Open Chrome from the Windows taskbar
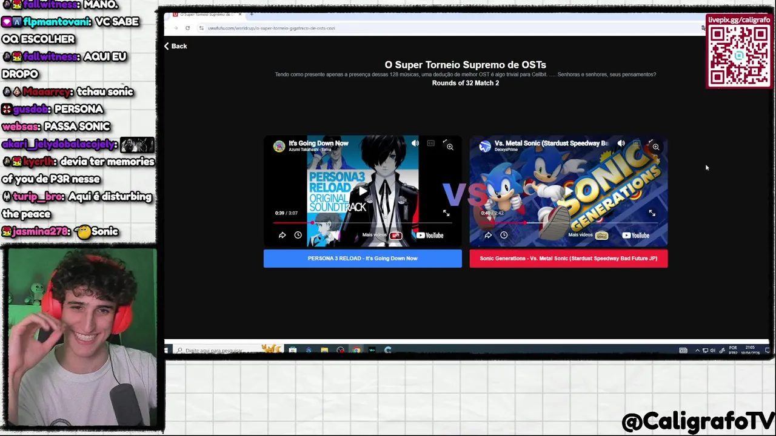Viewport: 776px width, 436px height. pyautogui.click(x=356, y=351)
